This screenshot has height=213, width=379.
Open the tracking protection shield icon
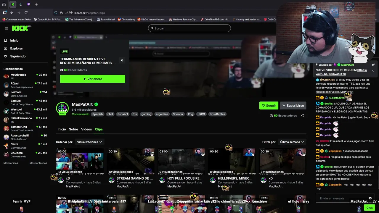[x=56, y=13]
